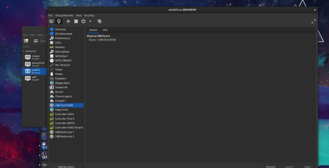Click Open button in manager toolbar

click(x=40, y=41)
